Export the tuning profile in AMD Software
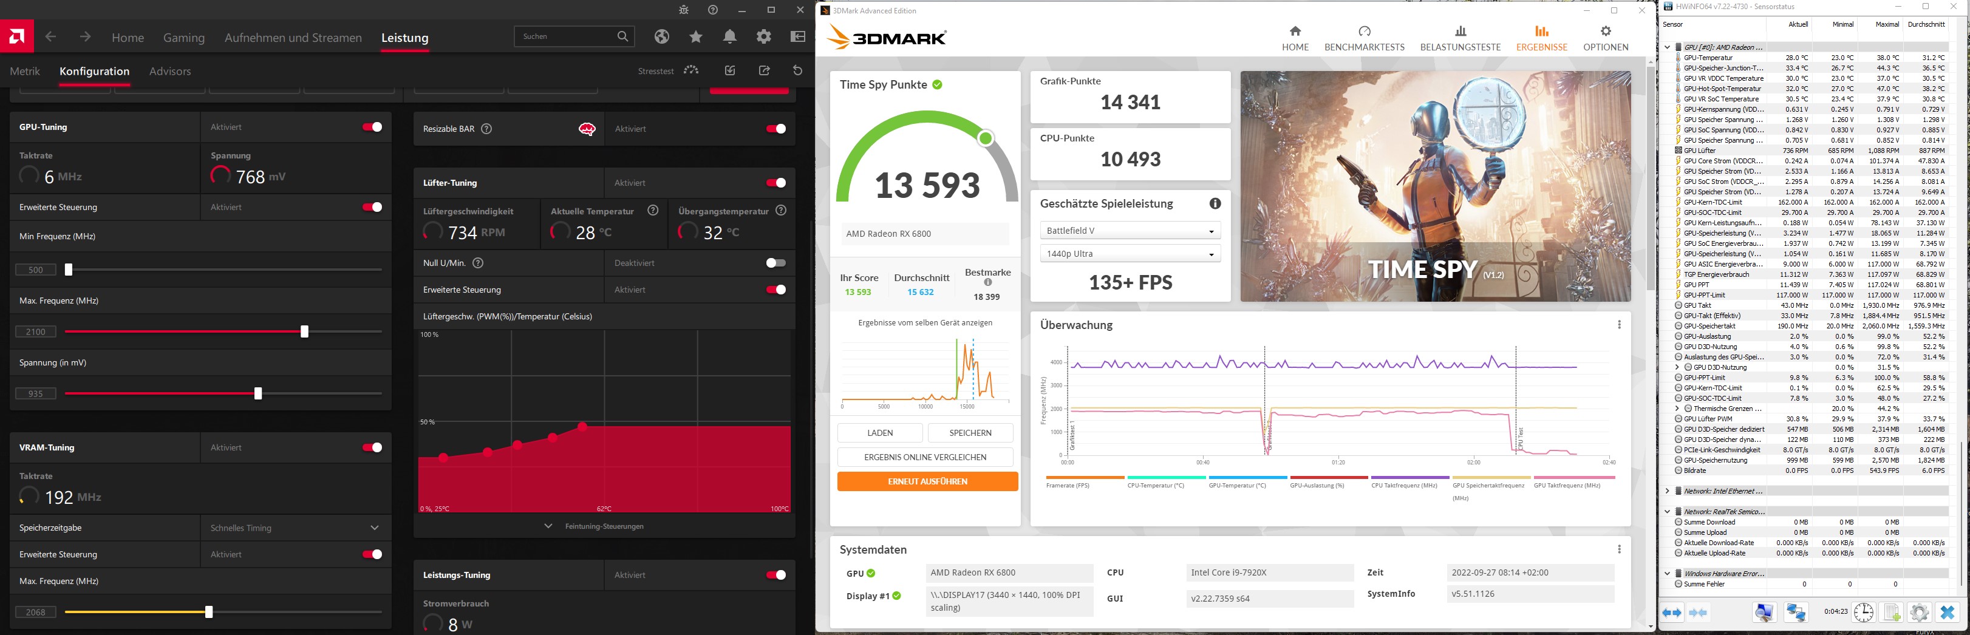 pyautogui.click(x=764, y=70)
